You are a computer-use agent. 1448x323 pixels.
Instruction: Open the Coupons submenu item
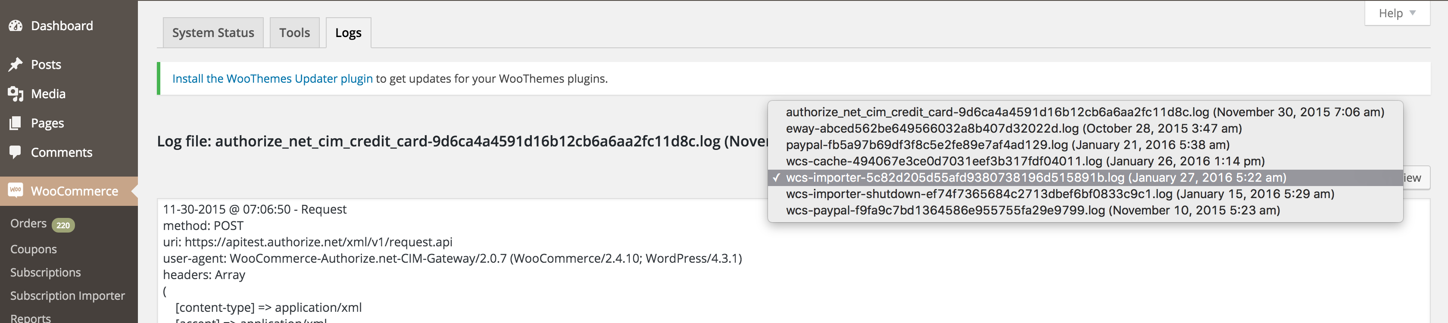tap(34, 249)
